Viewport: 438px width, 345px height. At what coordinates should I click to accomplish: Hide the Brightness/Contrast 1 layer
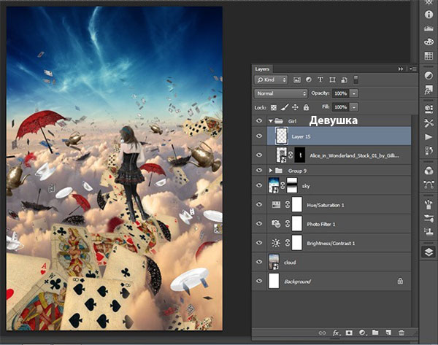(x=259, y=243)
